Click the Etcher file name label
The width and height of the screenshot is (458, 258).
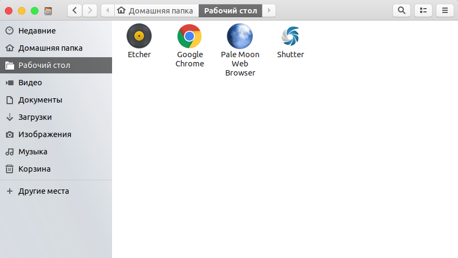click(x=139, y=55)
